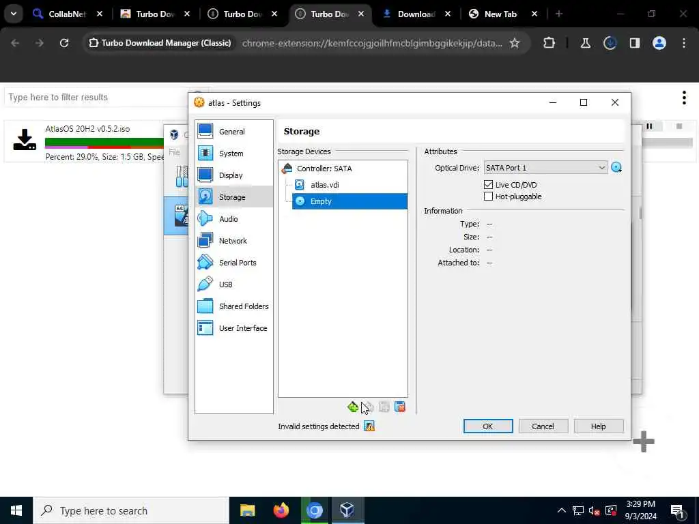
Task: Open Chrome extensions puzzle icon
Action: click(x=550, y=43)
